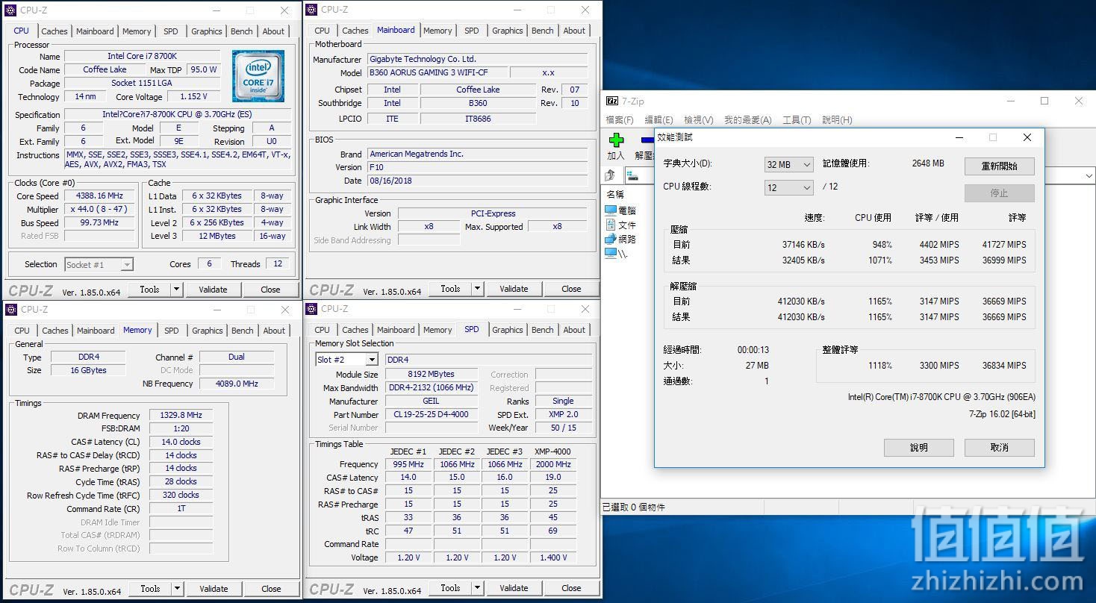Click the title bar icon of the CPU-Z SPD window

(x=312, y=309)
